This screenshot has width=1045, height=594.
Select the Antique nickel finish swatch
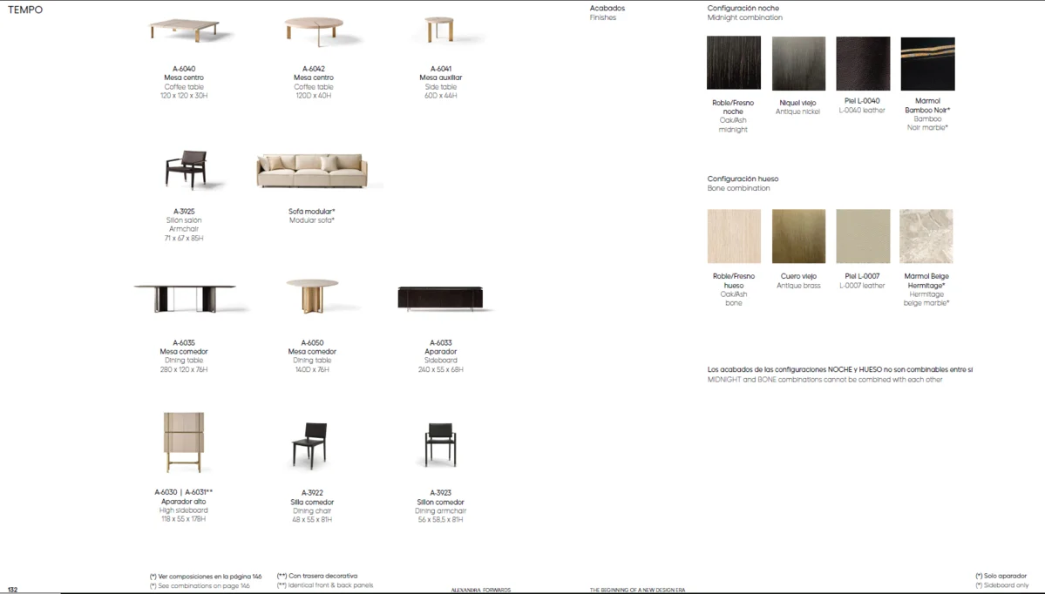(x=798, y=64)
